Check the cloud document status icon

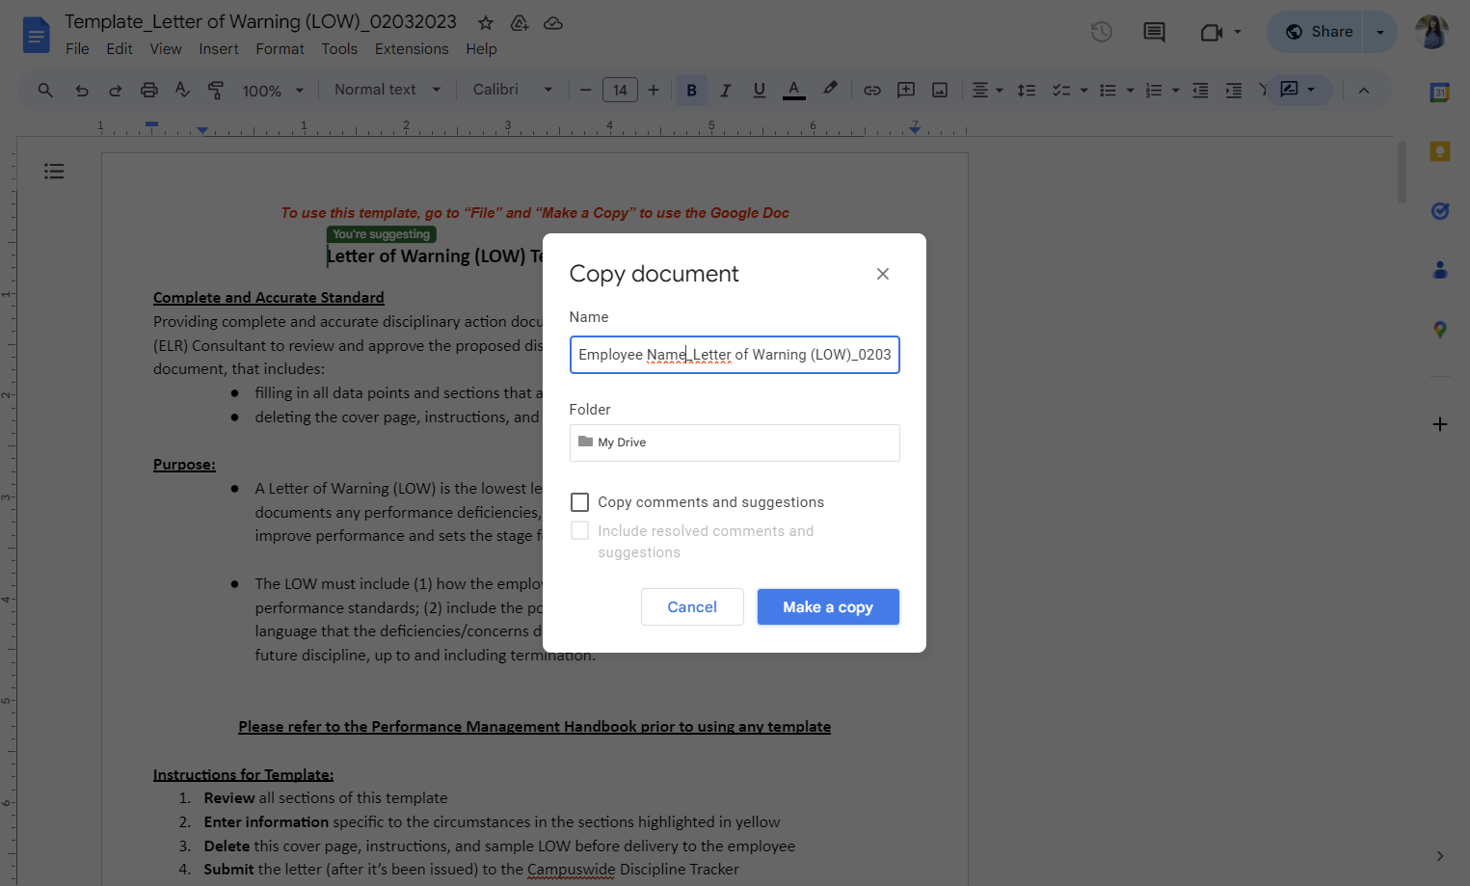pos(553,23)
